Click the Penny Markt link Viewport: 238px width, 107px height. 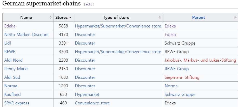click(16, 69)
